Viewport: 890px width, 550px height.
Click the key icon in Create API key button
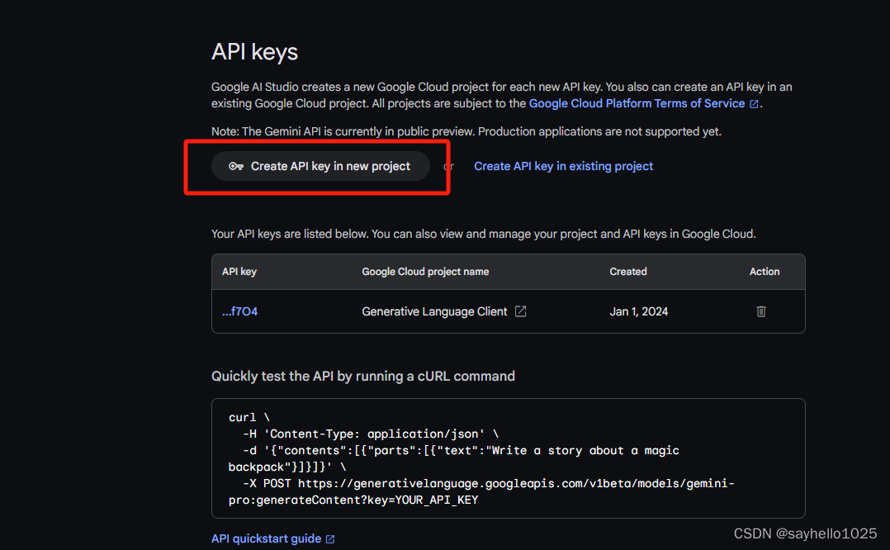[236, 166]
